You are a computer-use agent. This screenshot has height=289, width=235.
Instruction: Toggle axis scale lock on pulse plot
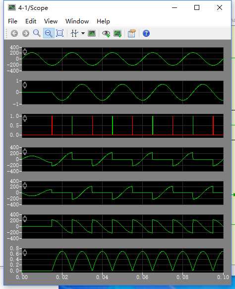[25, 118]
